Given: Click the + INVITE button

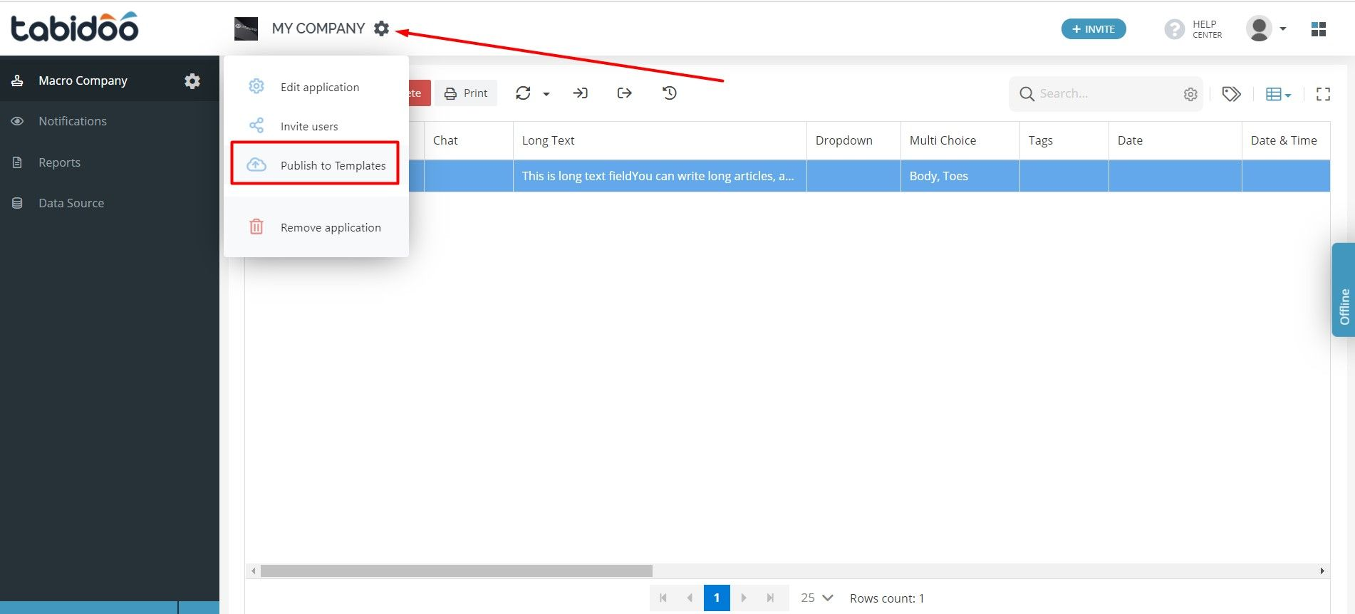Looking at the screenshot, I should pos(1094,29).
